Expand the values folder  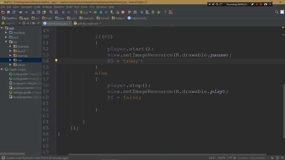point(10,65)
